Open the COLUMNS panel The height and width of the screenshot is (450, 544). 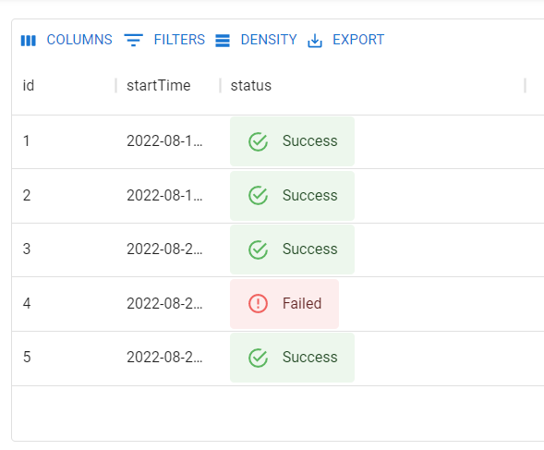tap(66, 40)
